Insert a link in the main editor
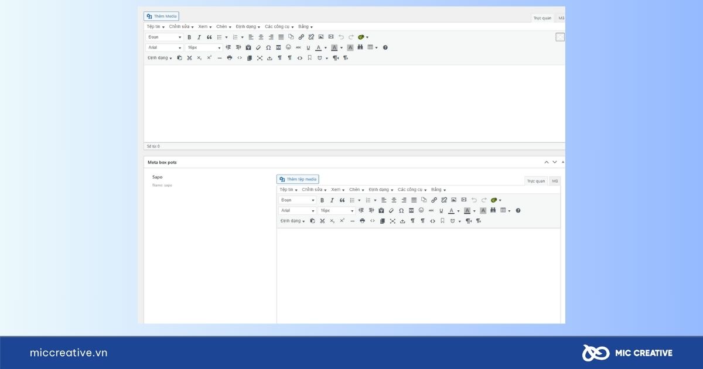Screen dimensions: 703x369 (x=301, y=37)
